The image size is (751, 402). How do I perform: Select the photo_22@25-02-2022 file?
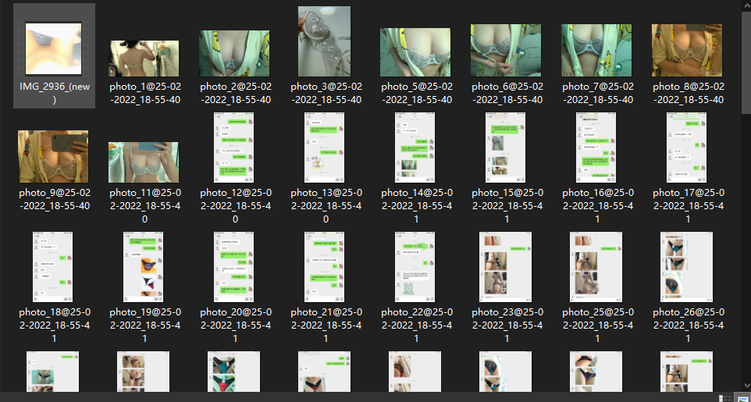[x=415, y=267]
